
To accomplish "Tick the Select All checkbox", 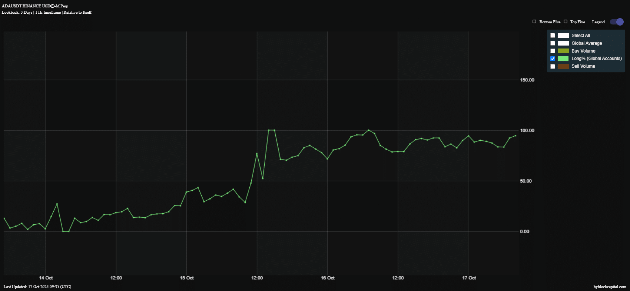I will (x=553, y=36).
